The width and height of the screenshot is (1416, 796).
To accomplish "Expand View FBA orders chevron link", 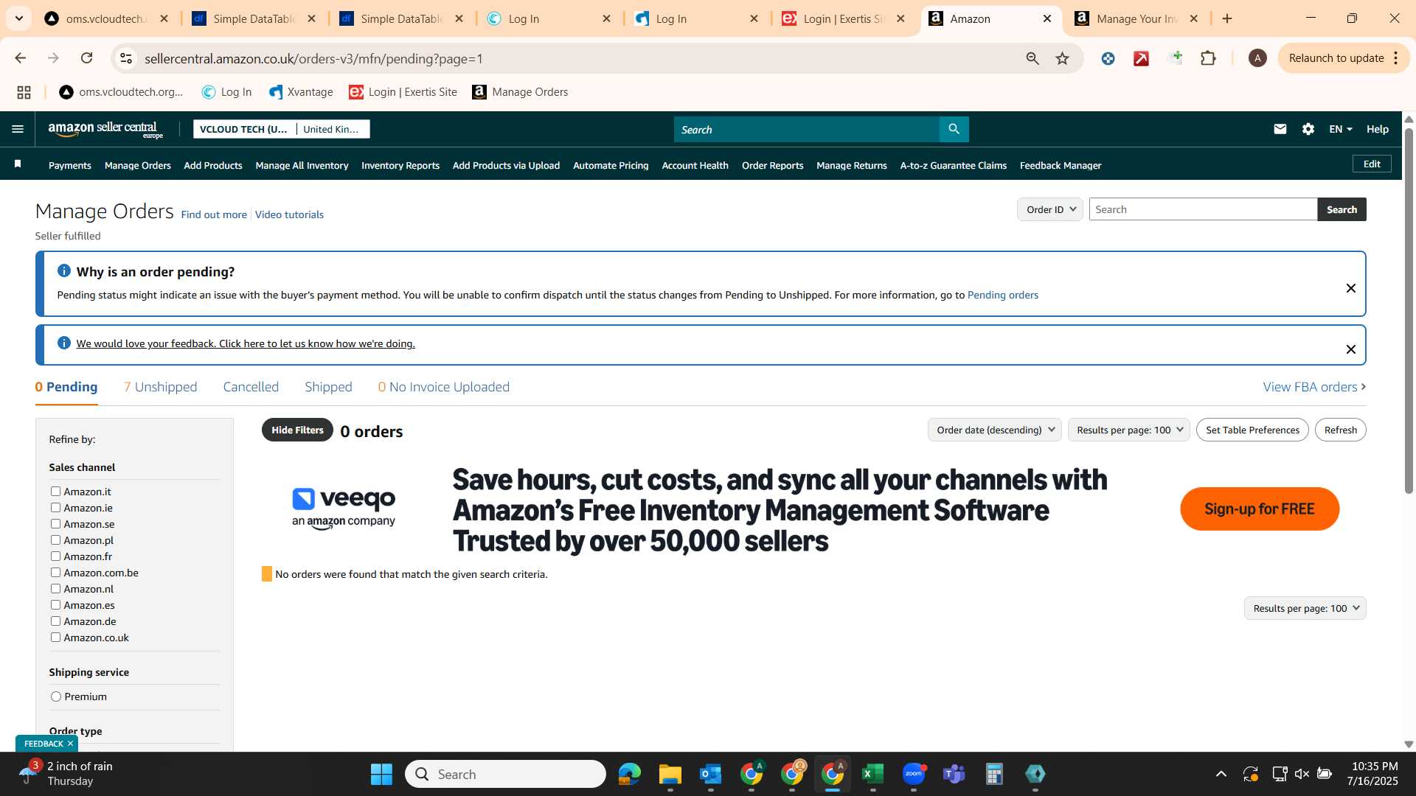I will pos(1314,387).
